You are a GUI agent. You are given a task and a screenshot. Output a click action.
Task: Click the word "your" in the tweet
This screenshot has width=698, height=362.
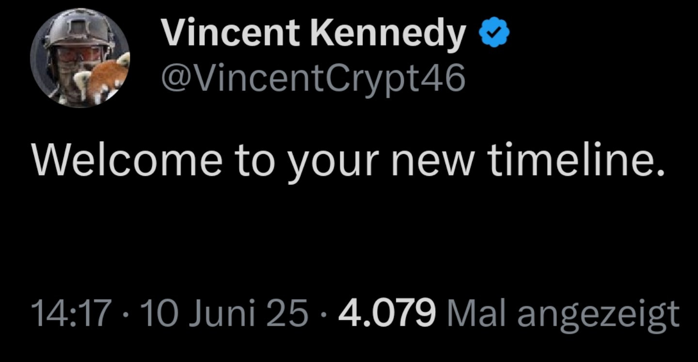(x=333, y=163)
